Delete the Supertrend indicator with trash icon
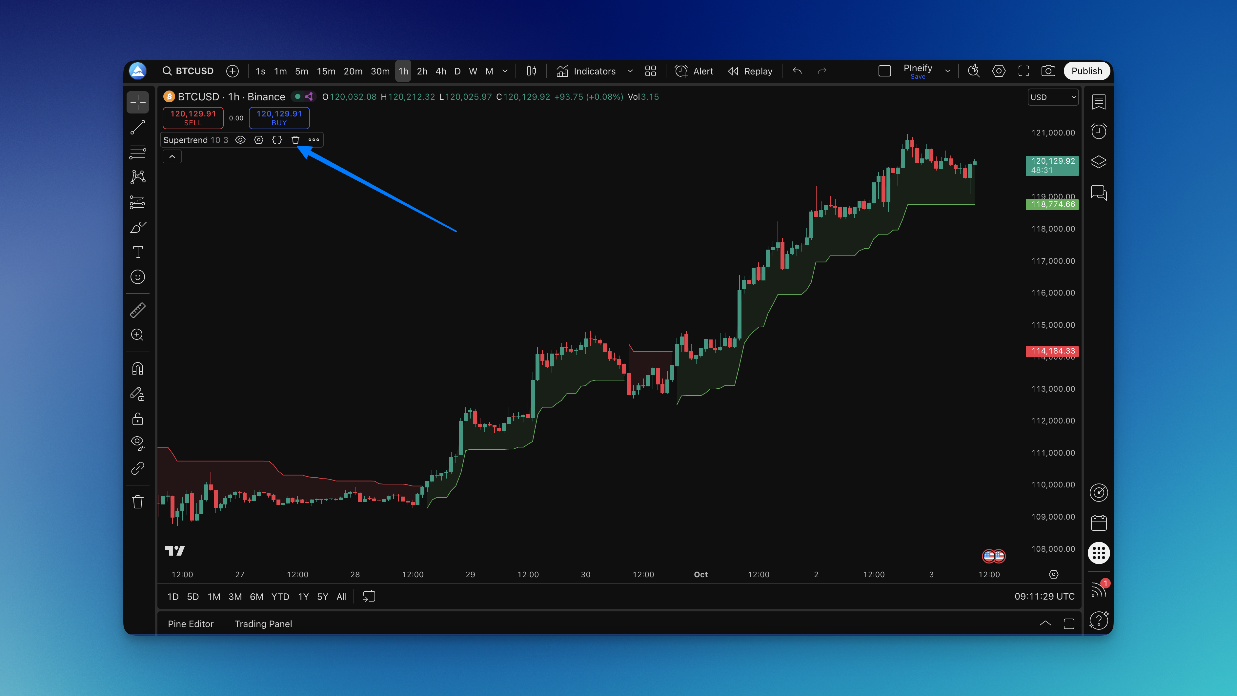The width and height of the screenshot is (1237, 696). (295, 140)
